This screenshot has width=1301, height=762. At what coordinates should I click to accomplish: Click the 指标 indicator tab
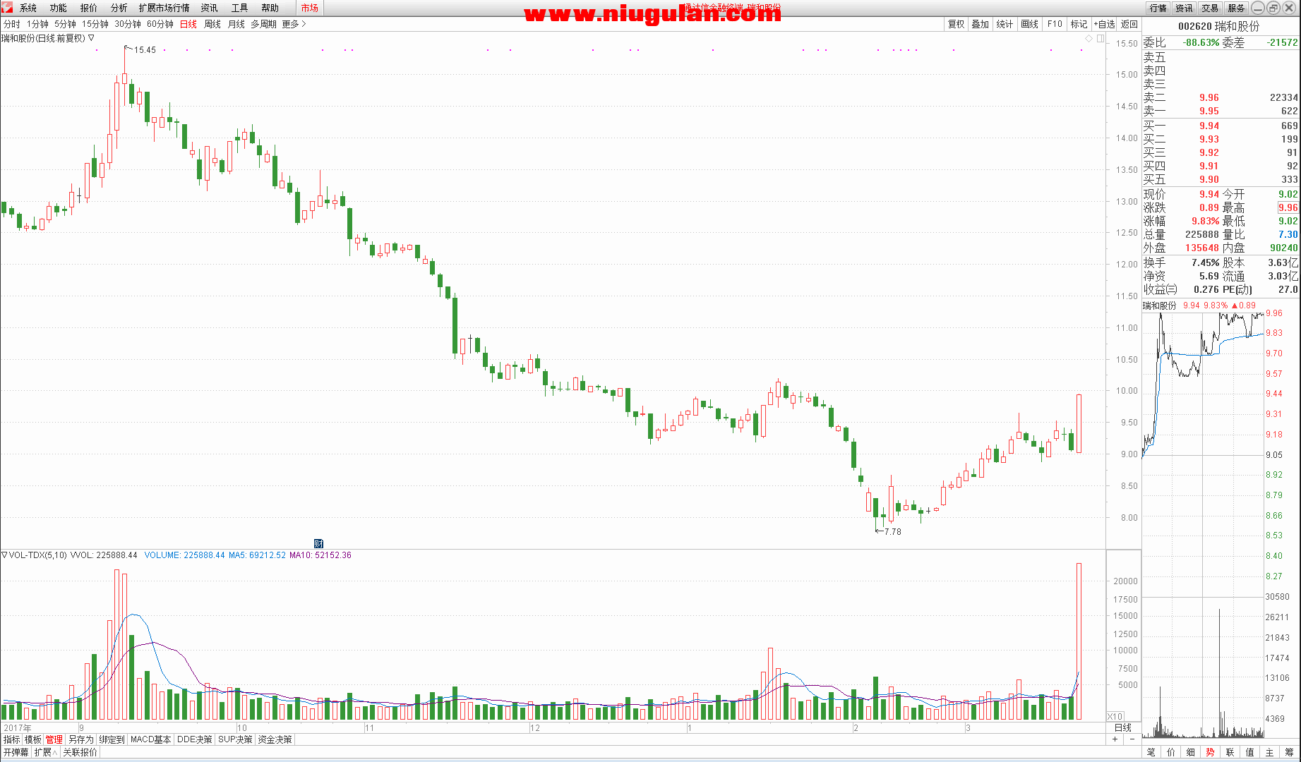(x=12, y=739)
